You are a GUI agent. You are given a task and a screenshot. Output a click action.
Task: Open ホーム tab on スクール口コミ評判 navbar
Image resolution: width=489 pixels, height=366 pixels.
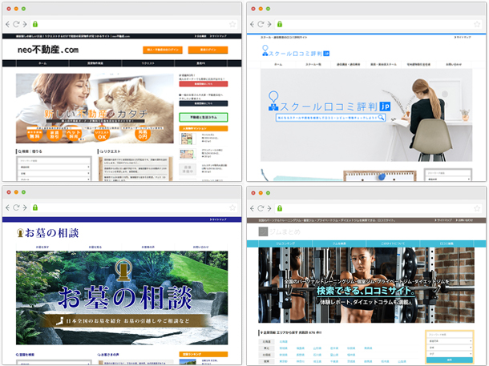coord(278,65)
